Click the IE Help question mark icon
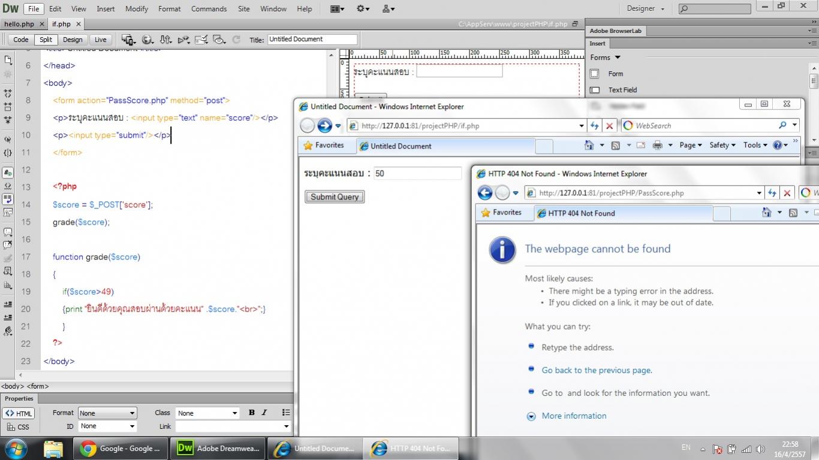Screen dimensions: 819x460 [778, 145]
